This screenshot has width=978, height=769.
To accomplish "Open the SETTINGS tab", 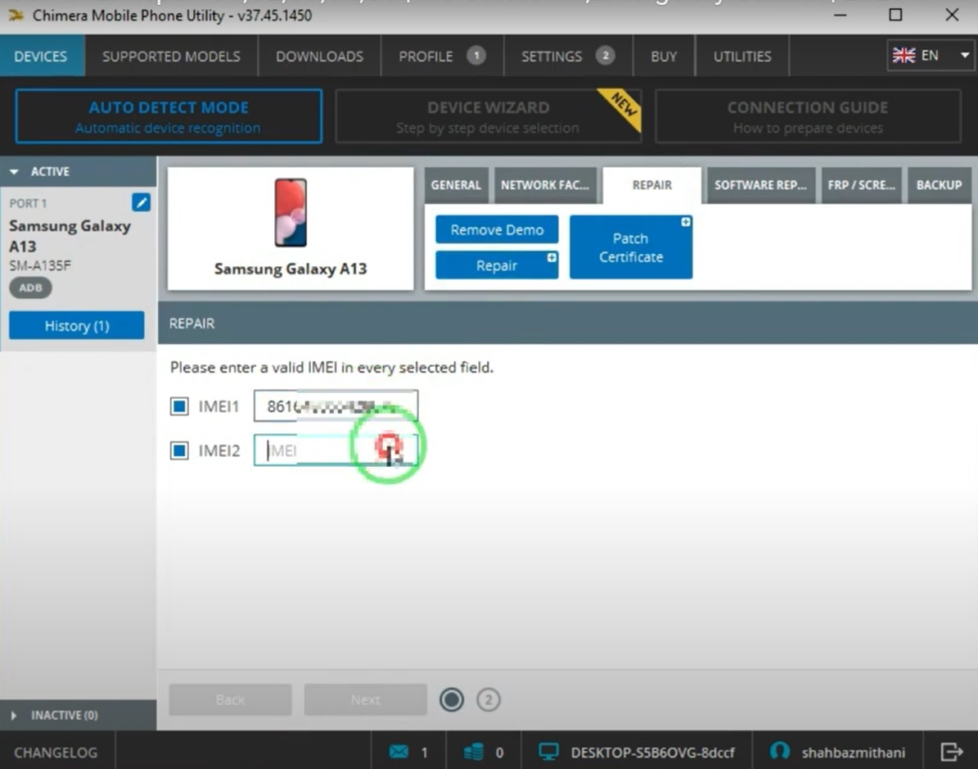I will [x=568, y=57].
